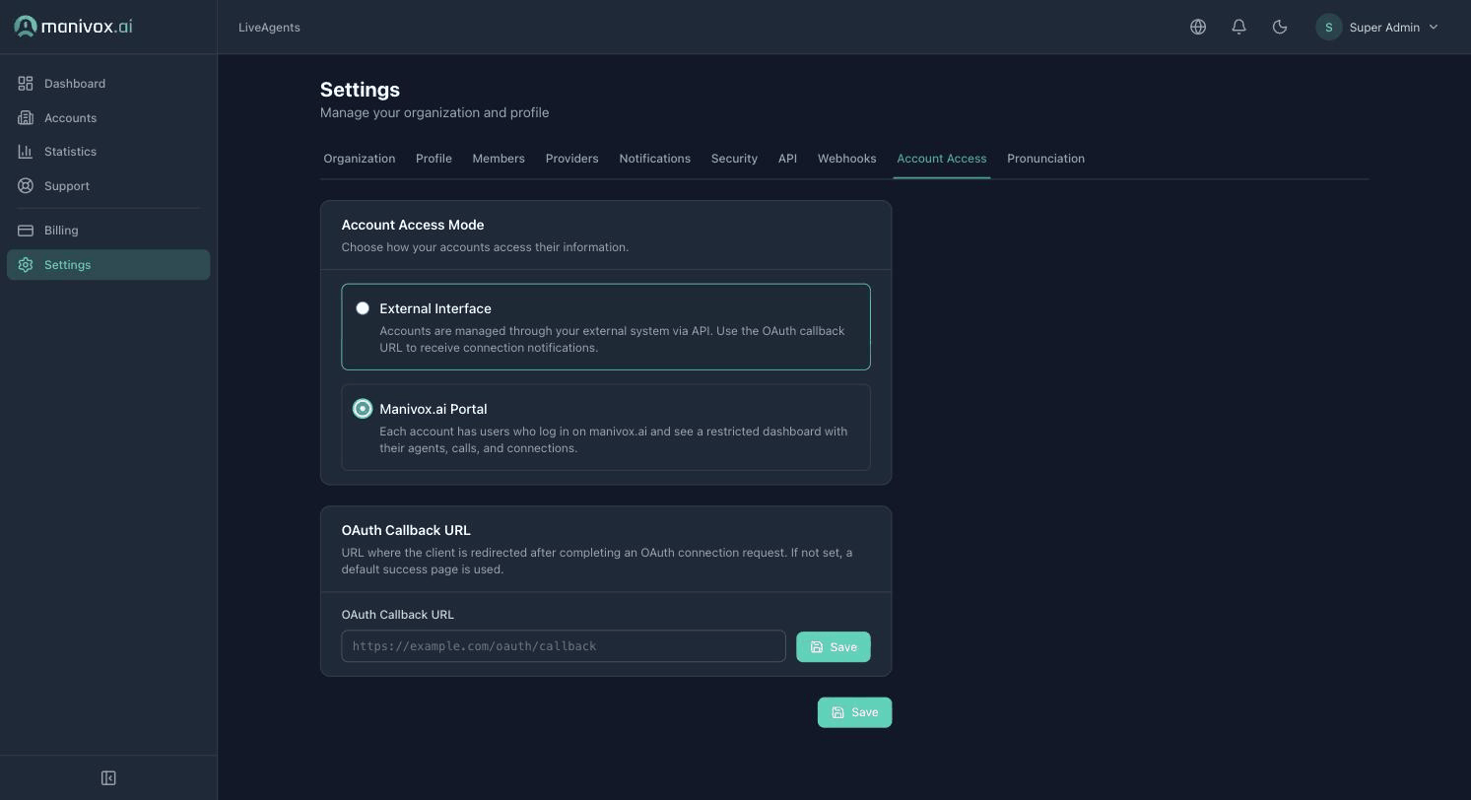Image resolution: width=1471 pixels, height=800 pixels.
Task: Click the OAuth Callback URL card heading
Action: tap(406, 530)
